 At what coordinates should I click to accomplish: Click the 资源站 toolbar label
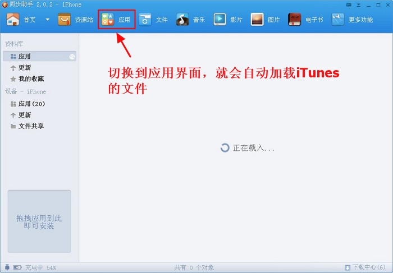[84, 20]
